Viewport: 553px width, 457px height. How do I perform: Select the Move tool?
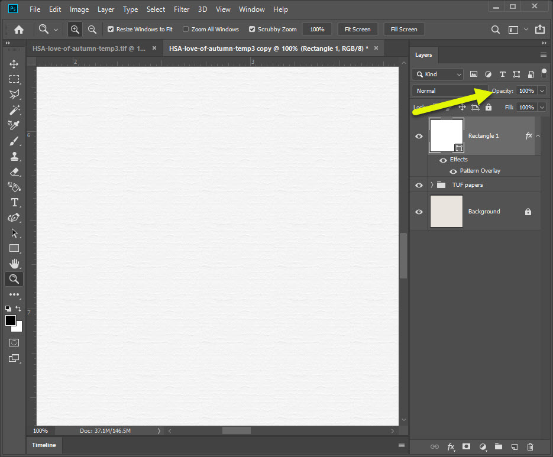14,64
